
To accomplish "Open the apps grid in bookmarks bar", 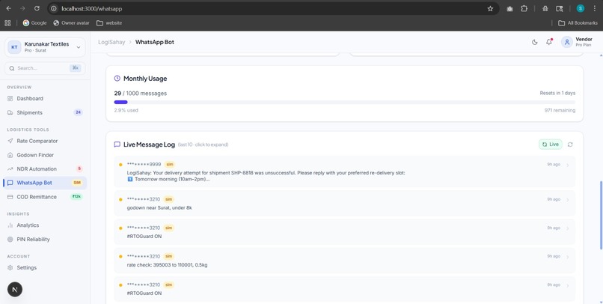I will pos(7,23).
